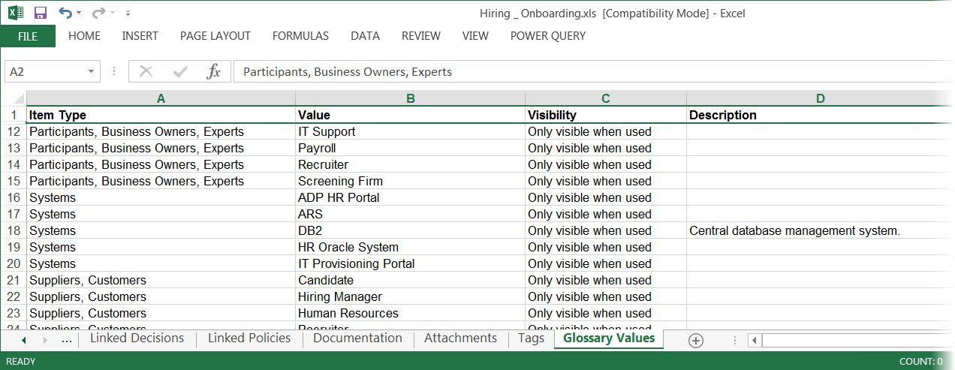Viewport: 955px width, 370px height.
Task: Click the Glossary Values sheet tab
Action: coord(609,338)
